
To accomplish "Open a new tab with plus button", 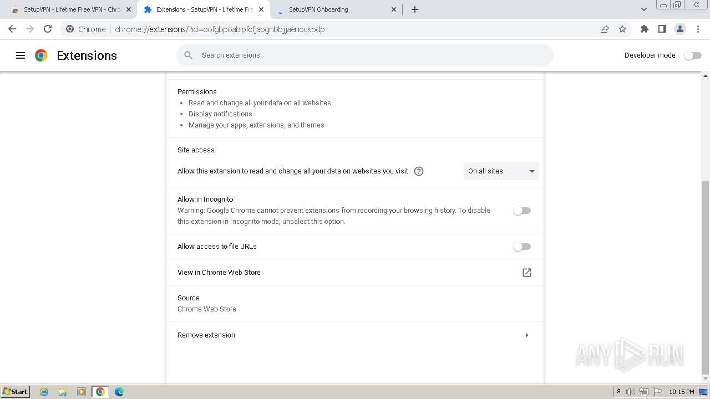I will [x=415, y=9].
